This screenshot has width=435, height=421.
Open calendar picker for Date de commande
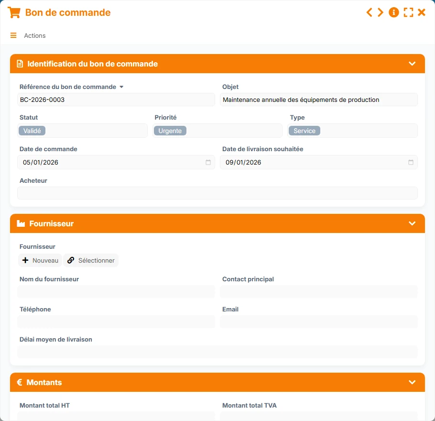(x=208, y=162)
